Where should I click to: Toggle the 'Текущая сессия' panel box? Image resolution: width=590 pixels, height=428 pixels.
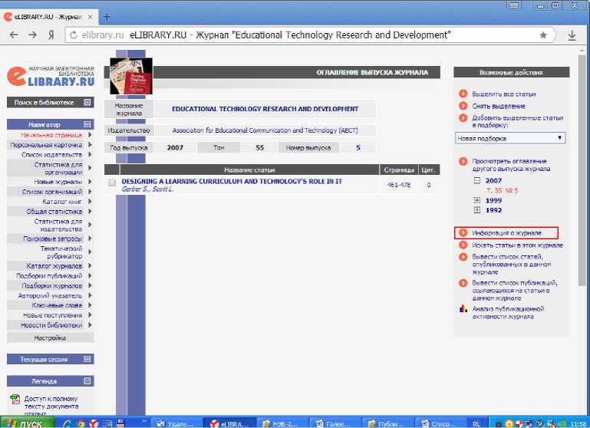pos(87,359)
